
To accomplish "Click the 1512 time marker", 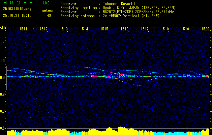I will click(44, 29).
